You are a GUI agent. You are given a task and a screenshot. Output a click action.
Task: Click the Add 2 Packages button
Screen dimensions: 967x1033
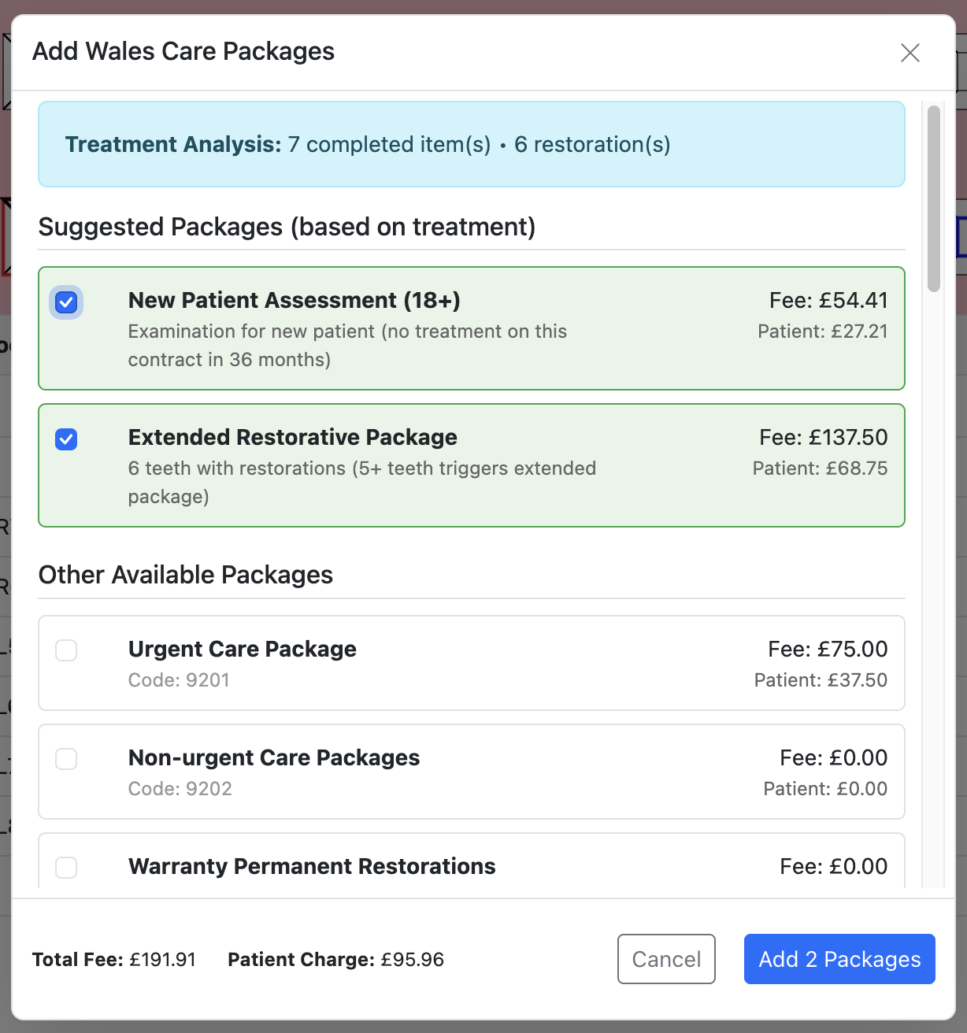839,959
